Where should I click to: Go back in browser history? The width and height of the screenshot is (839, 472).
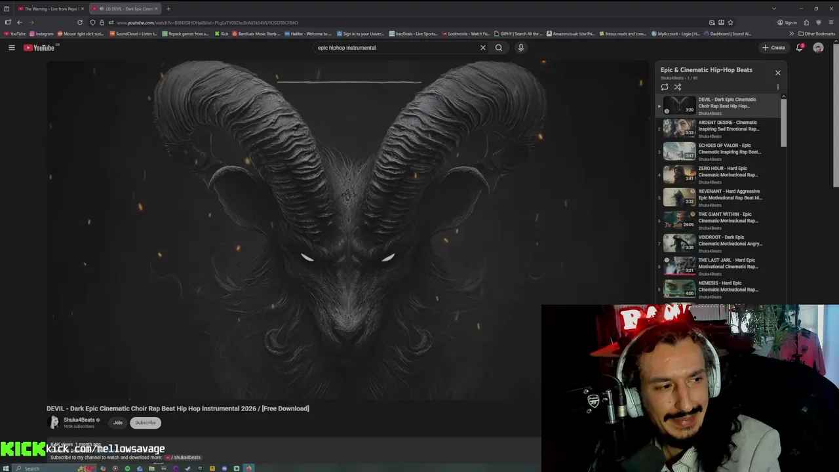[x=19, y=22]
